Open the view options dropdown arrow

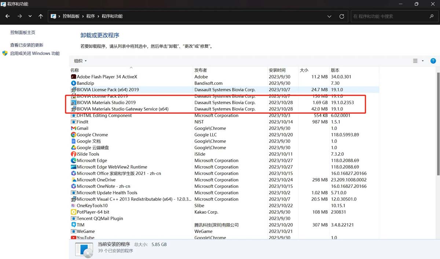(423, 61)
